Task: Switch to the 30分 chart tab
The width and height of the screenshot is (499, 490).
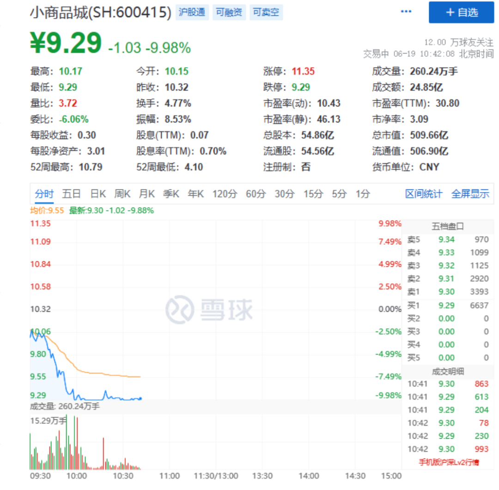Action: point(285,194)
